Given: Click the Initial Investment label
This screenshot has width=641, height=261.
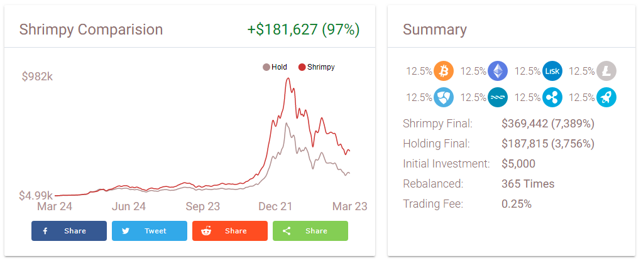Looking at the screenshot, I should click(x=446, y=164).
